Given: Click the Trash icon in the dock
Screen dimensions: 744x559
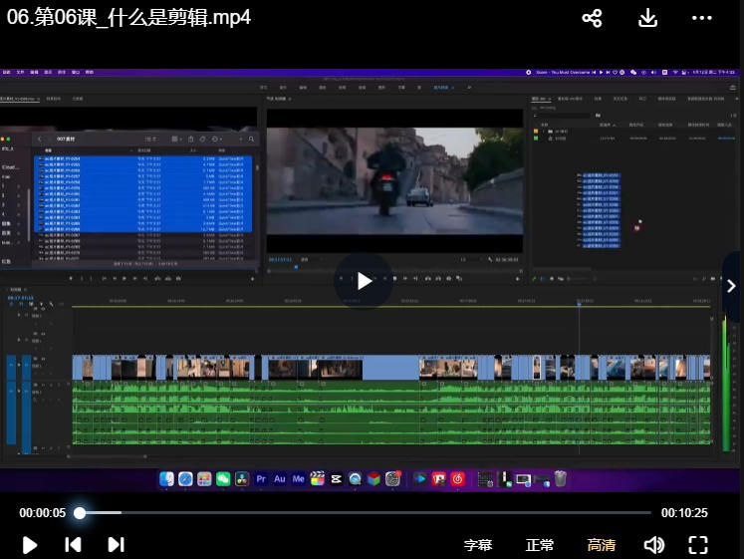Looking at the screenshot, I should (561, 479).
